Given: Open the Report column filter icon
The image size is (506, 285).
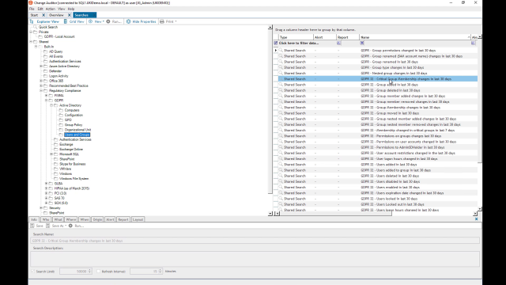Looking at the screenshot, I should click(x=339, y=43).
